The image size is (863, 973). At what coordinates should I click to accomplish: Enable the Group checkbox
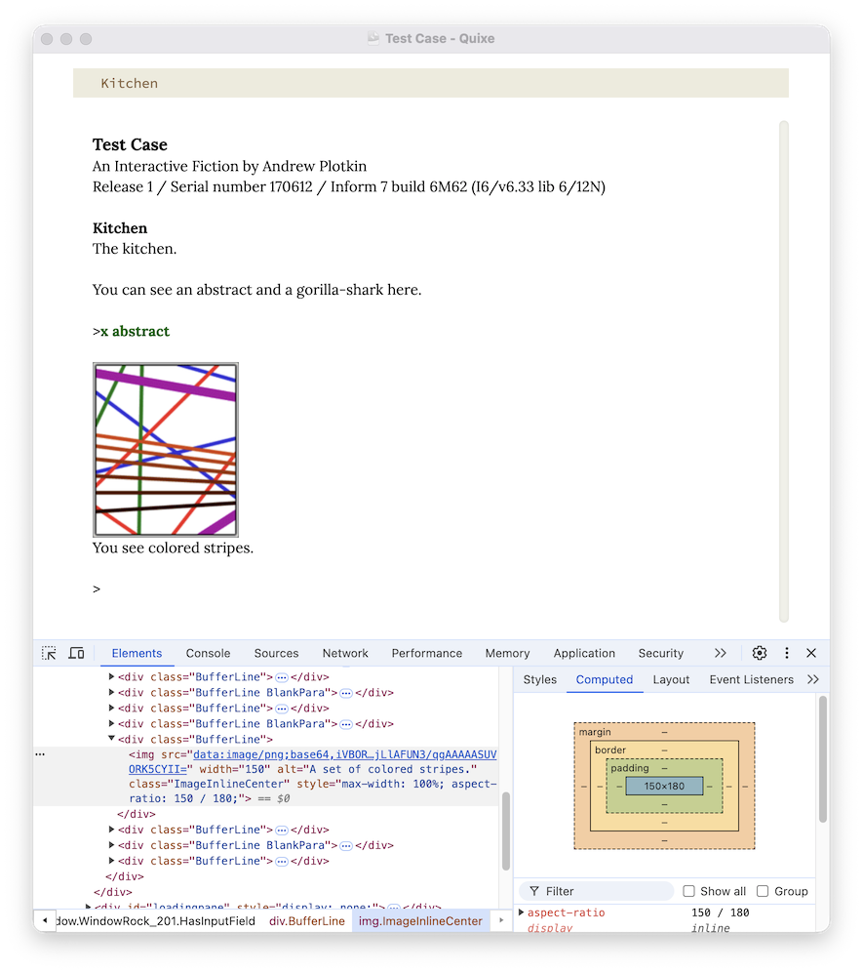pyautogui.click(x=763, y=891)
